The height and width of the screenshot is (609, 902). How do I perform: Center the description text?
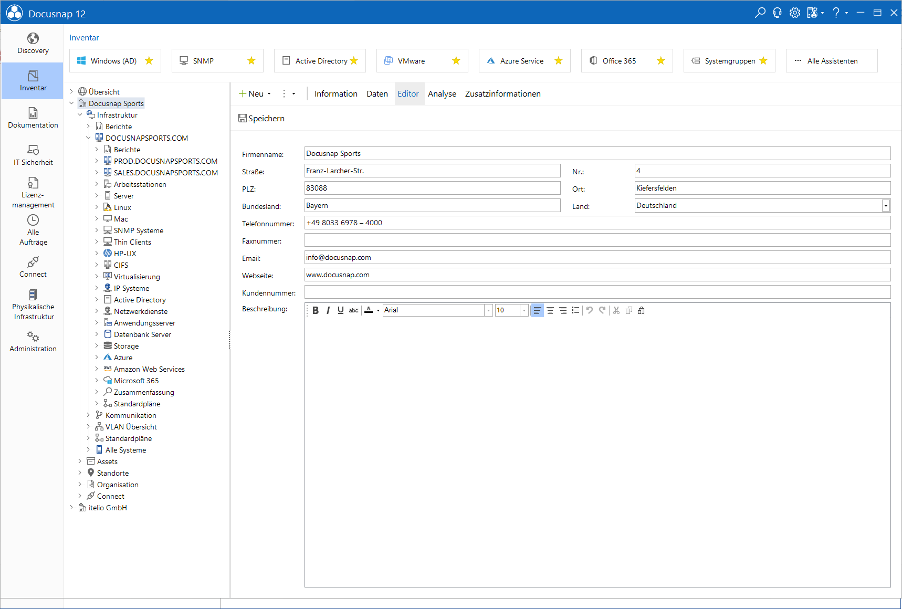point(550,310)
